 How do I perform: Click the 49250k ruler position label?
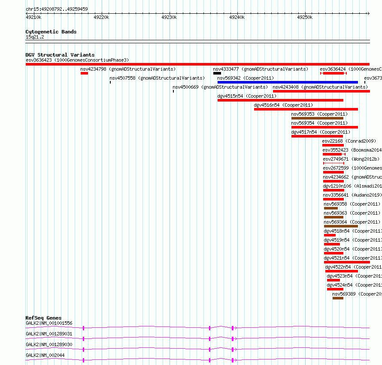[x=305, y=17]
